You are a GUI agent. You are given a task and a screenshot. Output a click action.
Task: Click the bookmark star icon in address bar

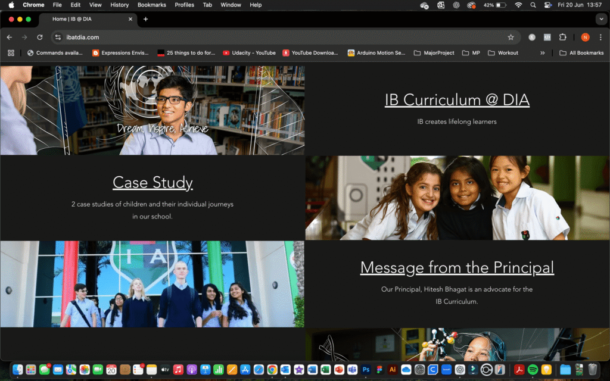(x=510, y=37)
